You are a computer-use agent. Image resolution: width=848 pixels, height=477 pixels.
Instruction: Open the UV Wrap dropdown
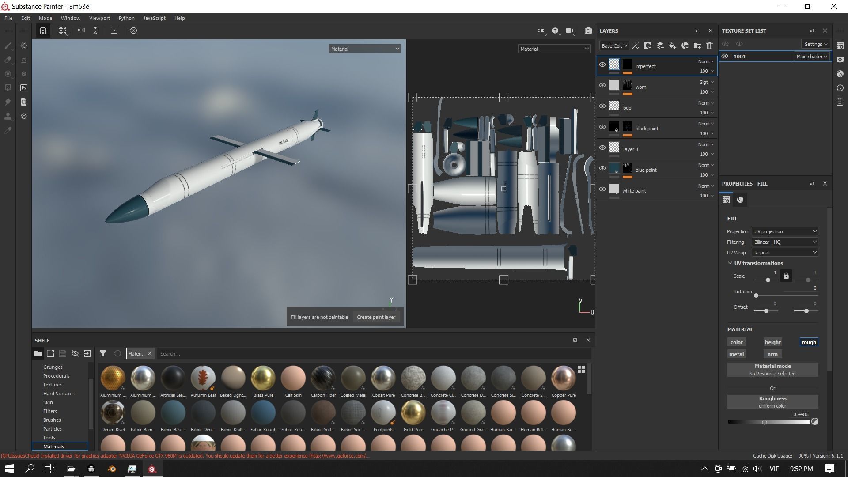click(x=784, y=253)
